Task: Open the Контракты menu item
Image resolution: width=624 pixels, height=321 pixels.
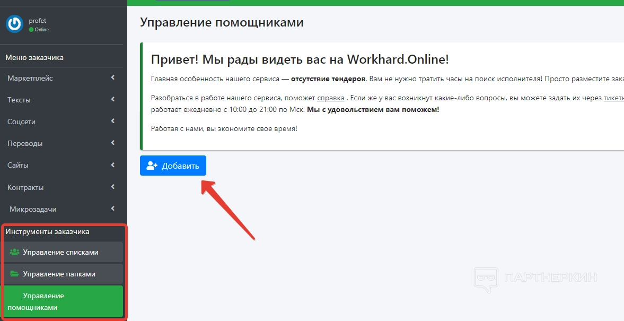Action: pos(61,187)
